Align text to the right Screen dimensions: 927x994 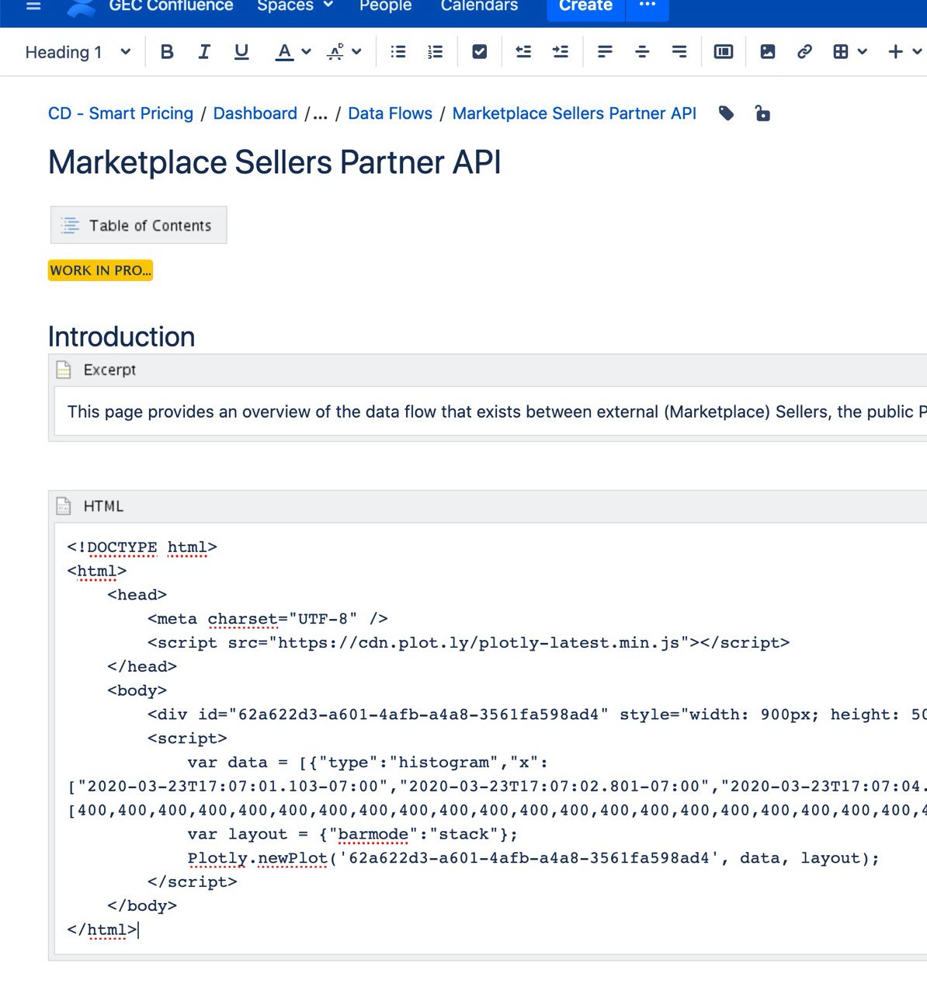point(679,52)
